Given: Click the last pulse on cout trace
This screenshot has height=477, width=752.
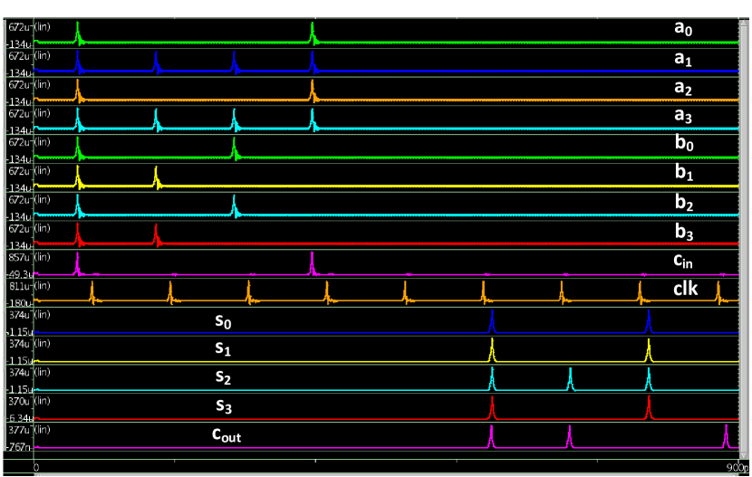Looking at the screenshot, I should coord(726,437).
